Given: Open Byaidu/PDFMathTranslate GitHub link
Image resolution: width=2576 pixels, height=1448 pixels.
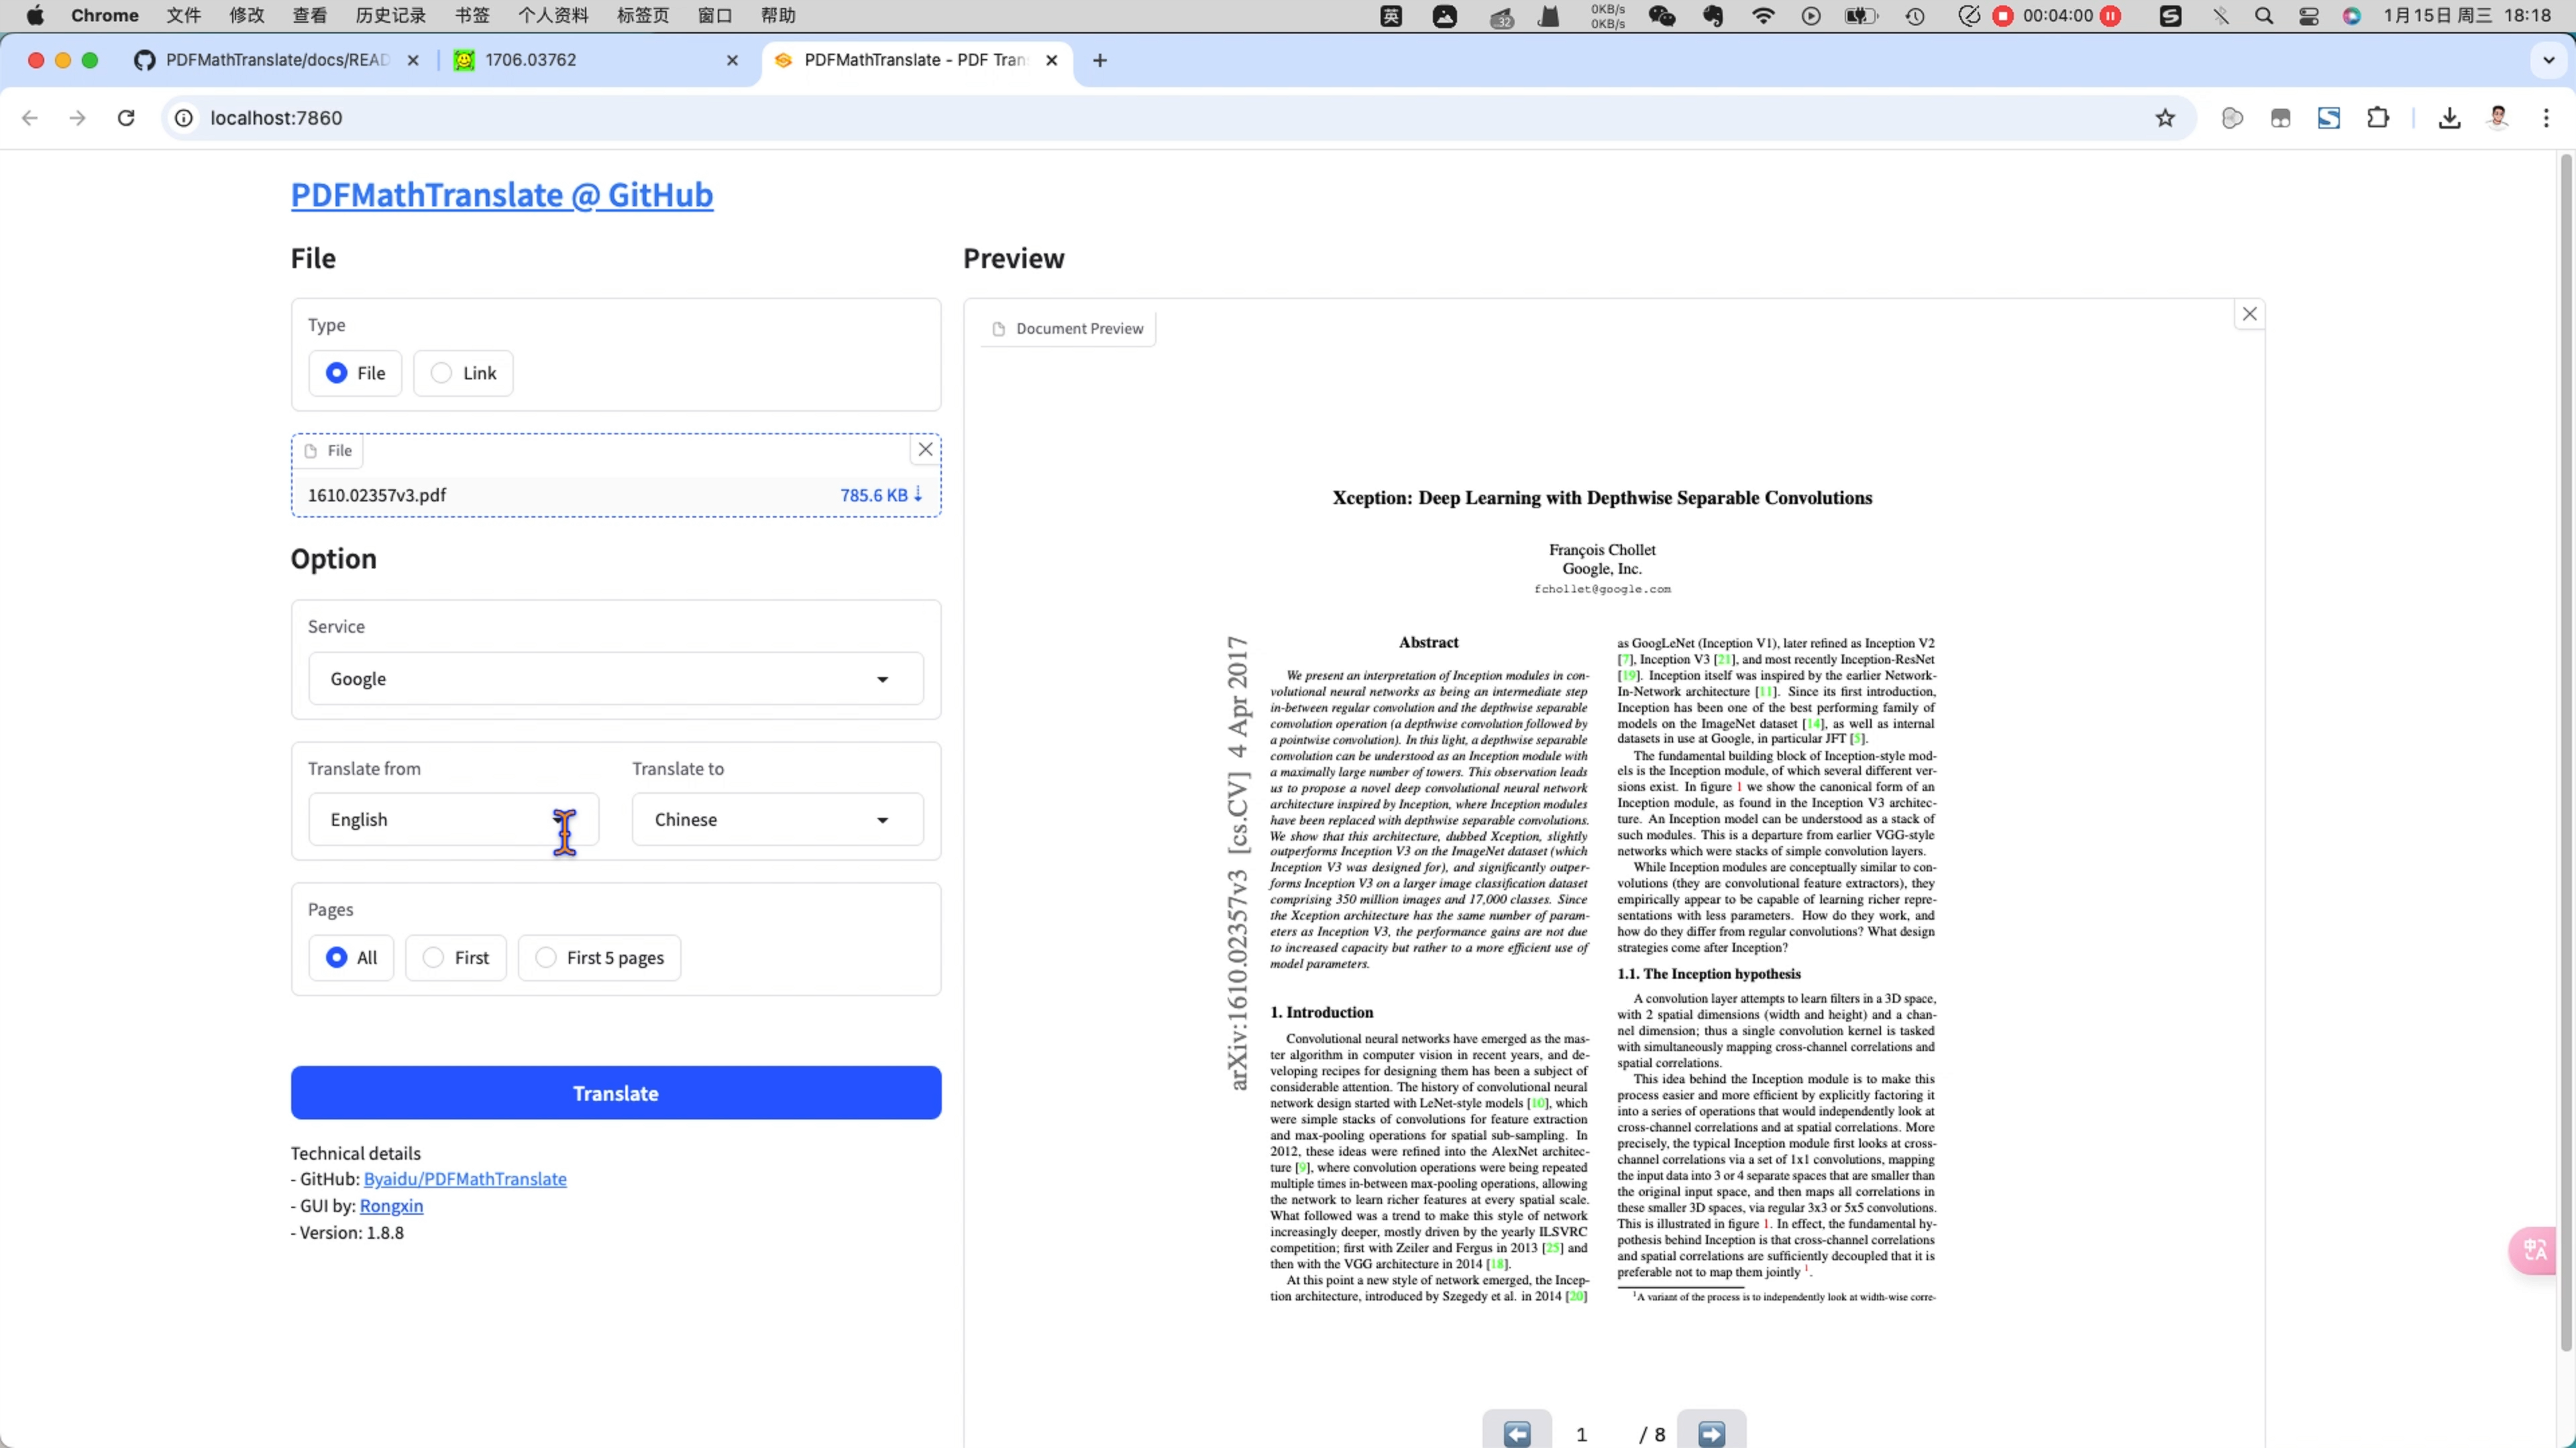Looking at the screenshot, I should point(465,1179).
